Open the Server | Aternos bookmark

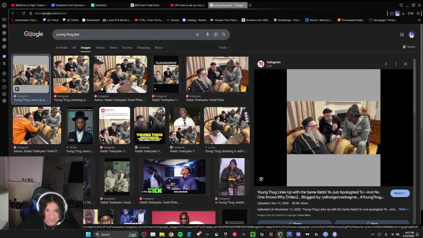[x=319, y=20]
